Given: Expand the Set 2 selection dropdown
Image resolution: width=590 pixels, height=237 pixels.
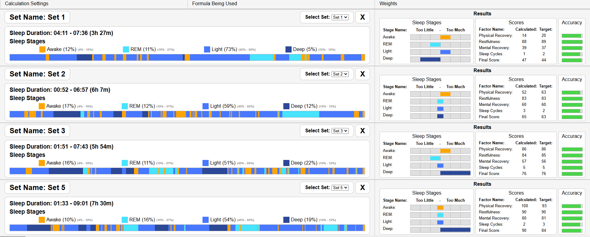Looking at the screenshot, I should [x=340, y=74].
